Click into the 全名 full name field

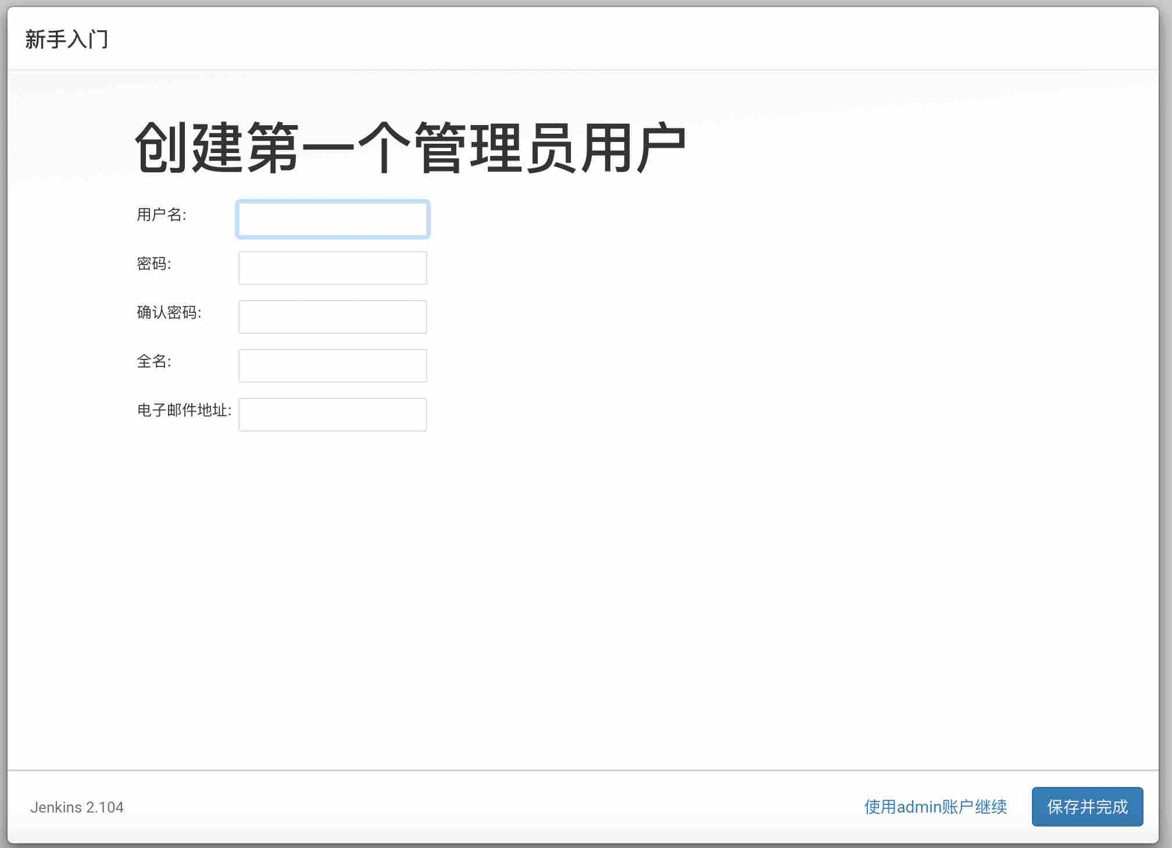coord(333,366)
